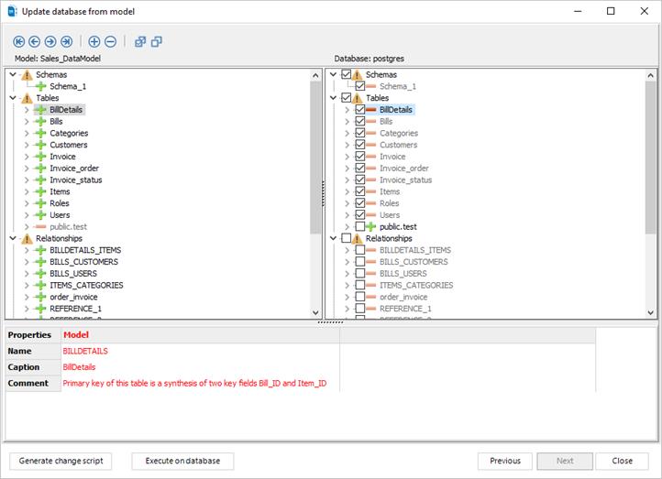Click green plus icon beside BILLS_USERS in model
Image resolution: width=662 pixels, height=479 pixels.
pyautogui.click(x=40, y=274)
